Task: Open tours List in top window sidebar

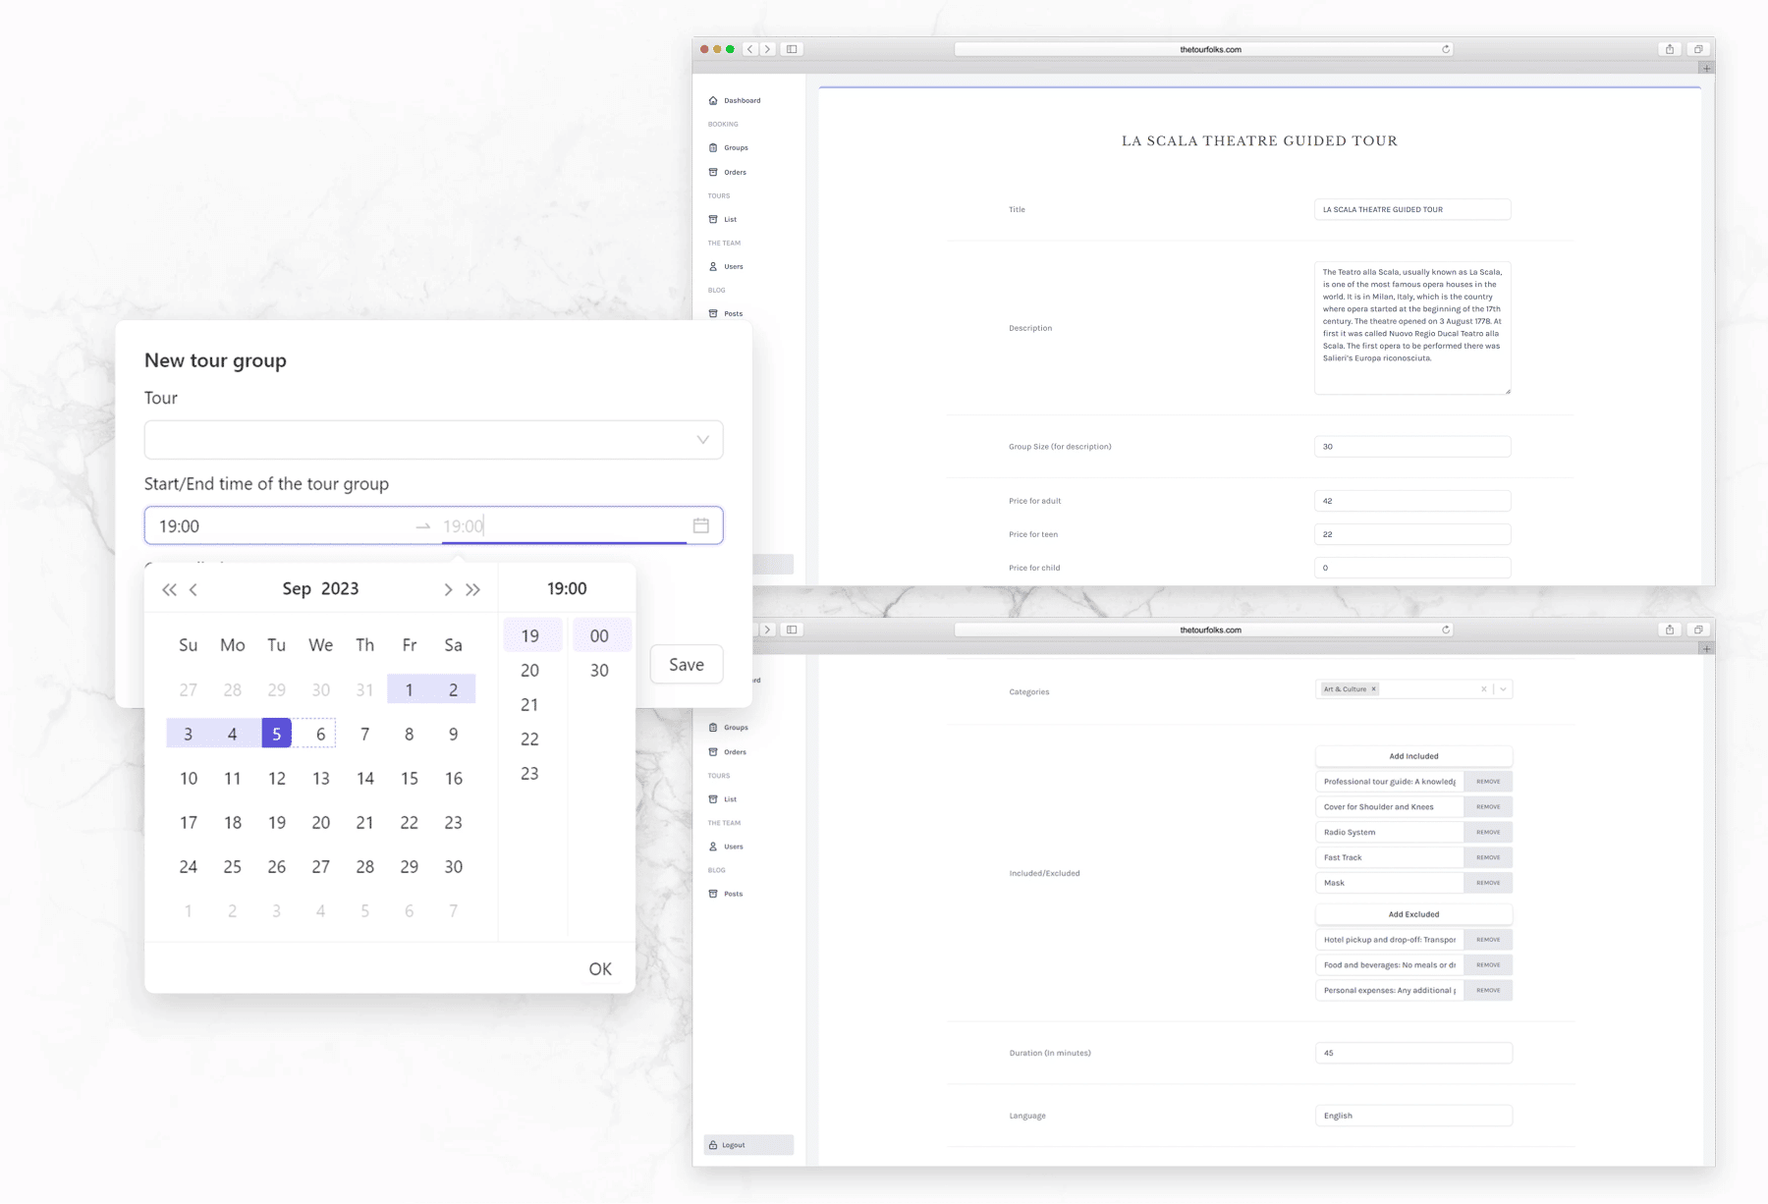Action: pyautogui.click(x=723, y=219)
